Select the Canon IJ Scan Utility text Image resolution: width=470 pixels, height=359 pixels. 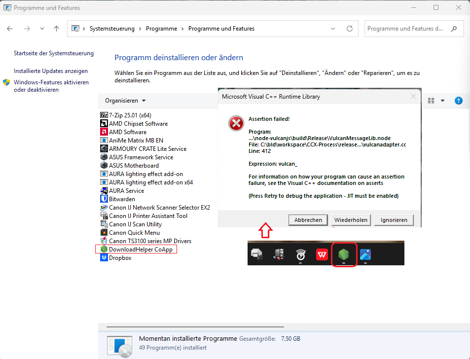(136, 224)
